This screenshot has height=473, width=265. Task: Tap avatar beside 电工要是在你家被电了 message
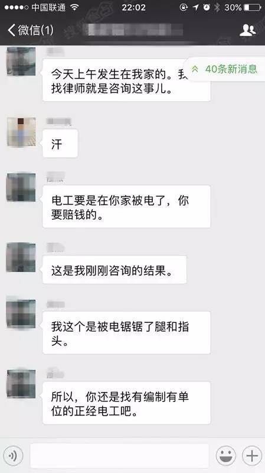coord(21,187)
